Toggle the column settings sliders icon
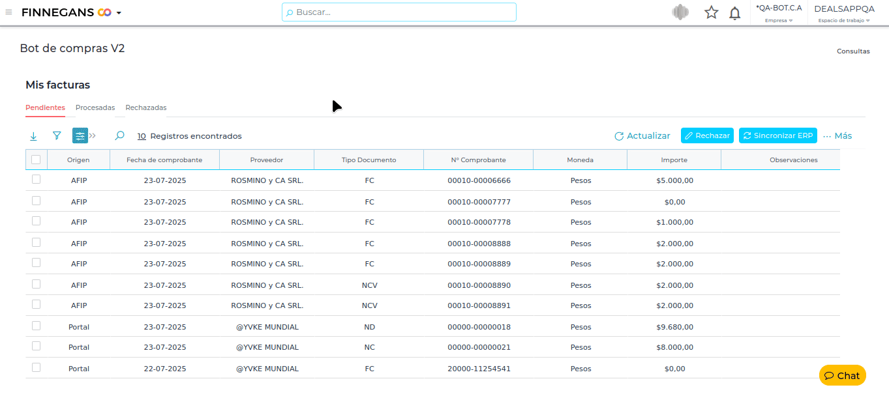This screenshot has width=889, height=396. (x=80, y=135)
